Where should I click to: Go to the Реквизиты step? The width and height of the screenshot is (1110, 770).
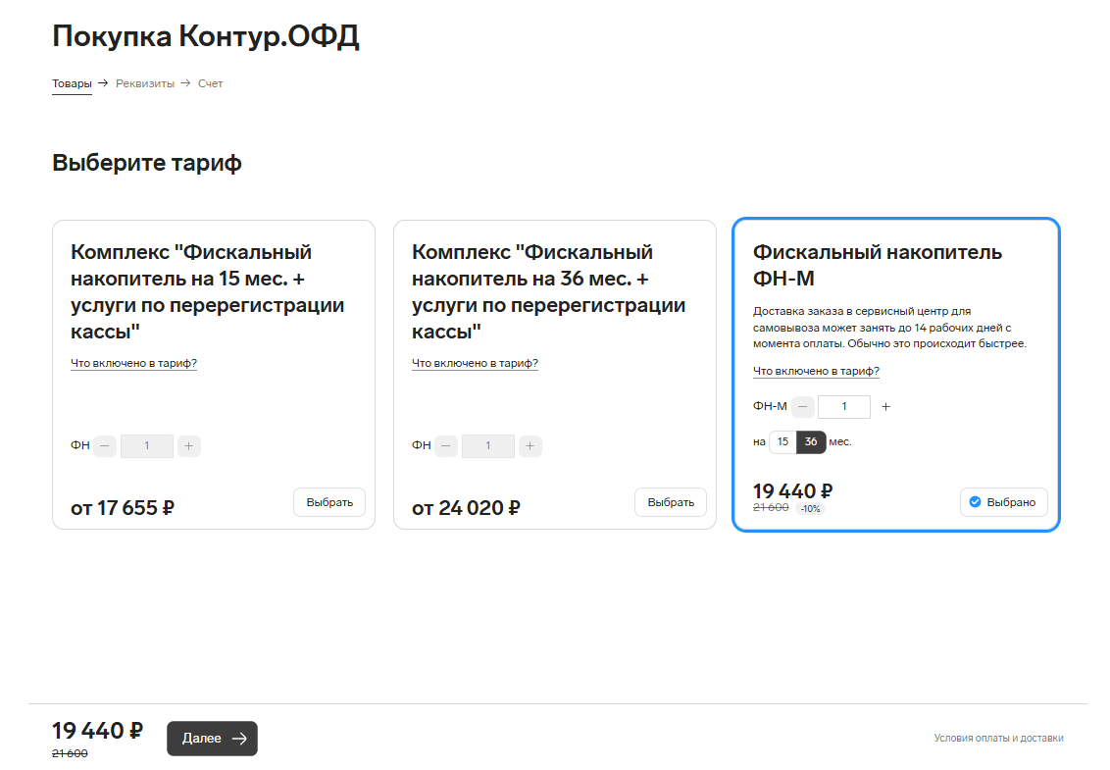145,83
